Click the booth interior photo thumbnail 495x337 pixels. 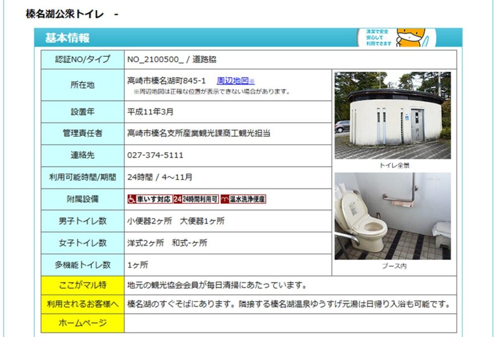pos(393,216)
